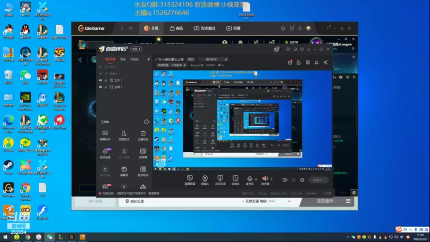Image resolution: width=430 pixels, height=242 pixels.
Task: Click the user avatar in streaming companion title bar
Action: point(277,49)
